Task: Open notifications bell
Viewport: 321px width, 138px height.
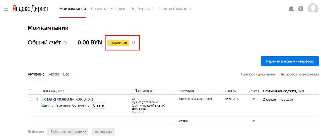Action: pyautogui.click(x=291, y=9)
